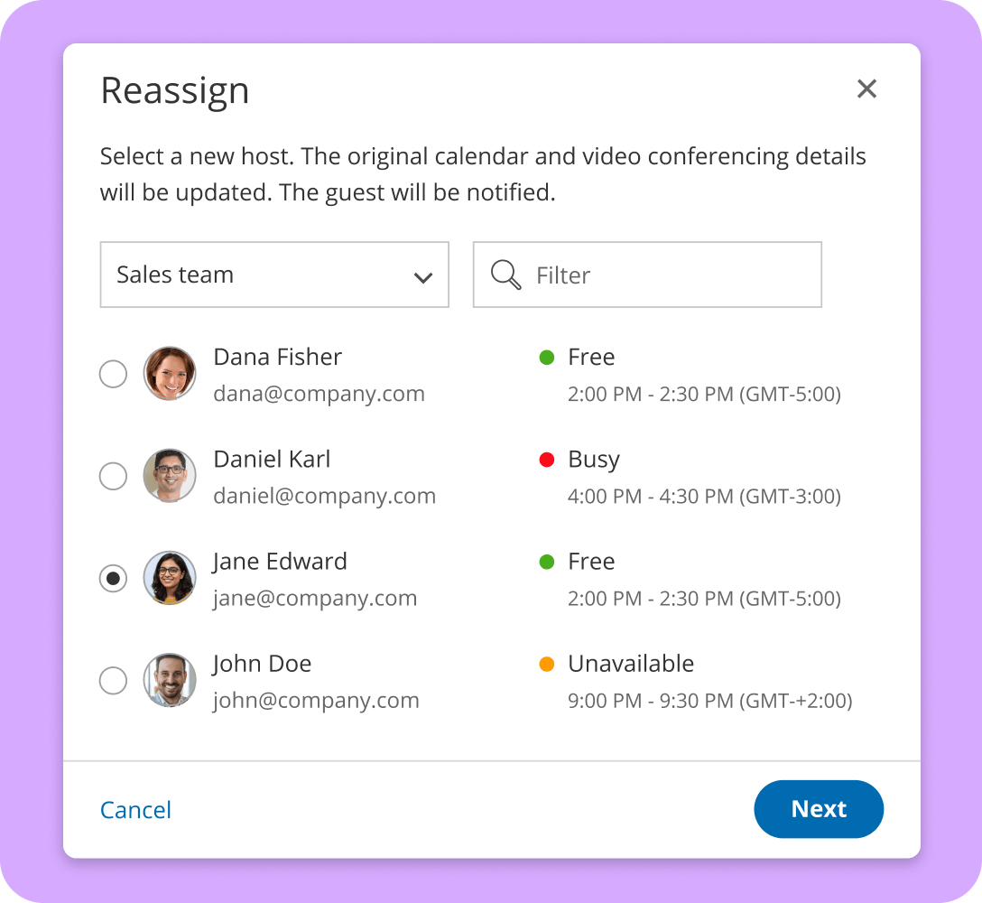The height and width of the screenshot is (903, 982).
Task: Click the selected Jane Edward radio button
Action: 113,578
